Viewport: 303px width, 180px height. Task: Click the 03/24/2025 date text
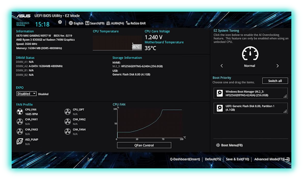point(23,23)
